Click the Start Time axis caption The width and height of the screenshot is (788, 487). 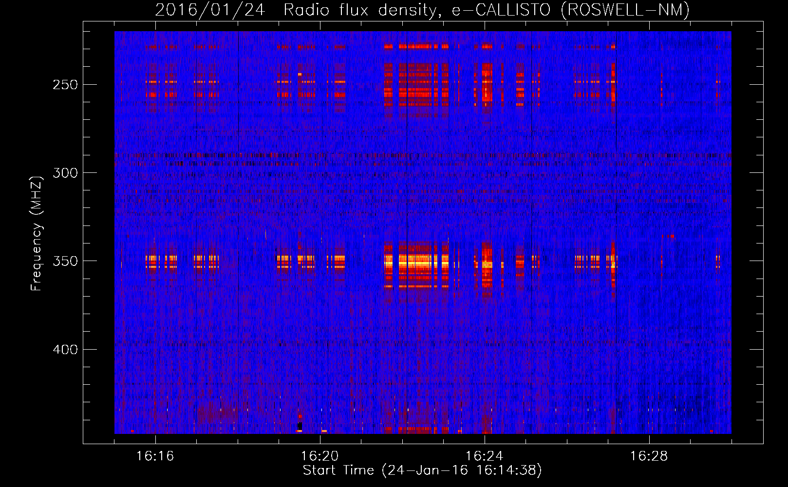click(422, 470)
